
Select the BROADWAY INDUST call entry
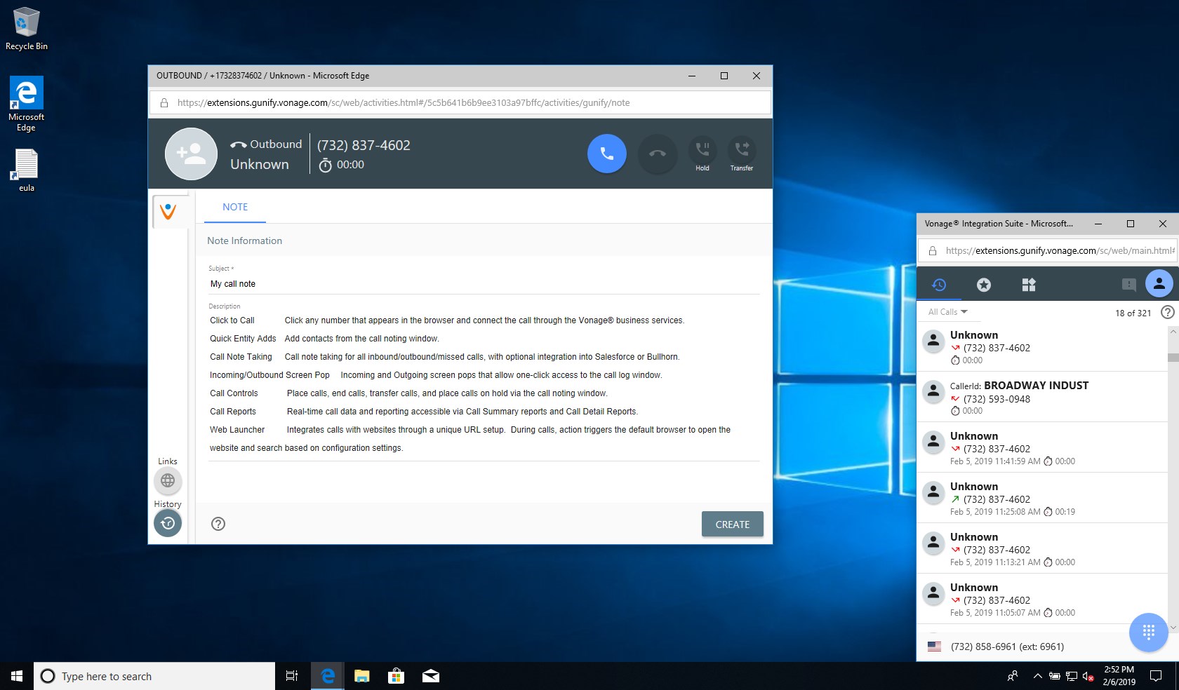(x=1041, y=397)
